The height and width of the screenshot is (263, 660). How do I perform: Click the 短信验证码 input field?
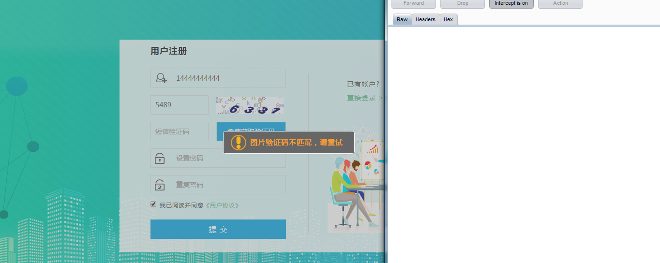[180, 131]
